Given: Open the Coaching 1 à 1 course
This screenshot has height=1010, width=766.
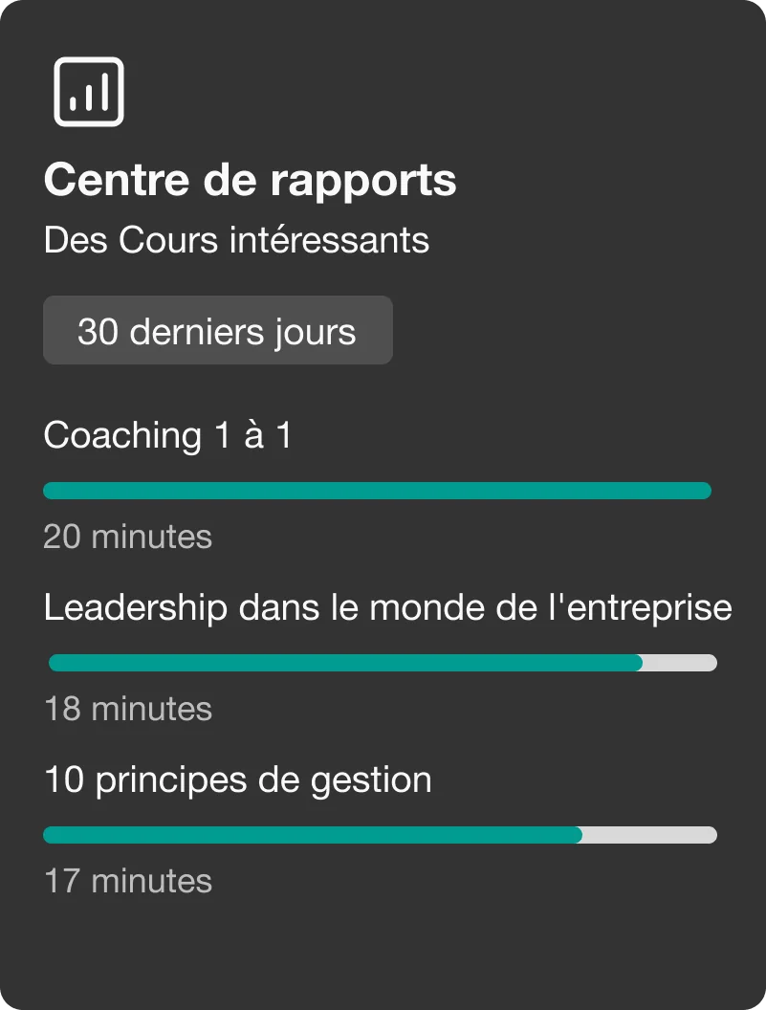Looking at the screenshot, I should click(167, 435).
